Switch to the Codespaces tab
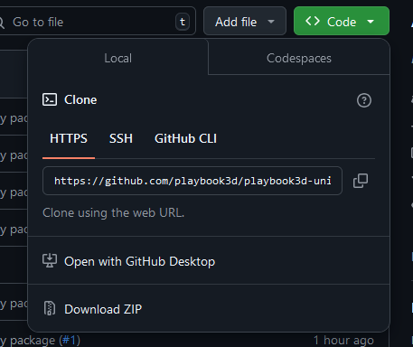 coord(299,58)
